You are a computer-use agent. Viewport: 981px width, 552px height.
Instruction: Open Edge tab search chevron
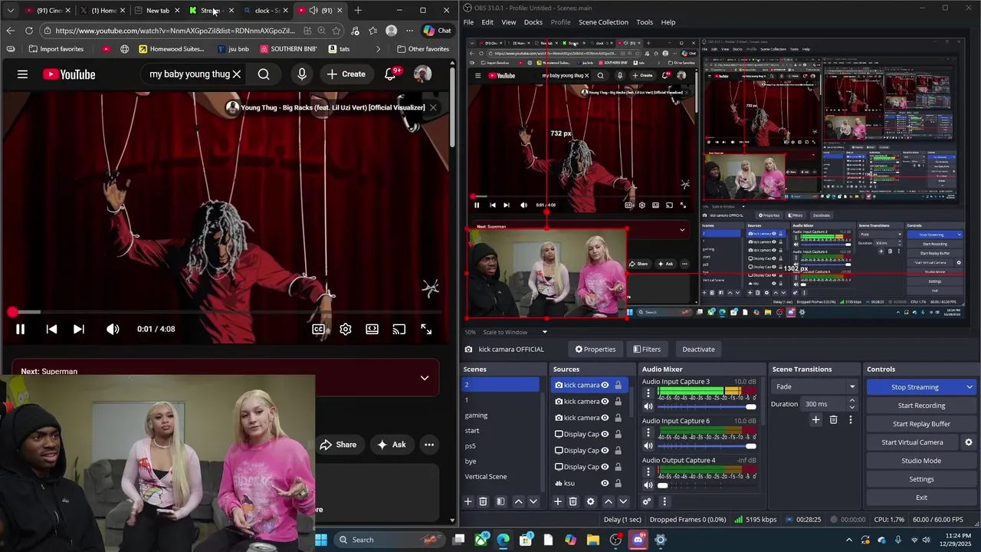pos(11,11)
